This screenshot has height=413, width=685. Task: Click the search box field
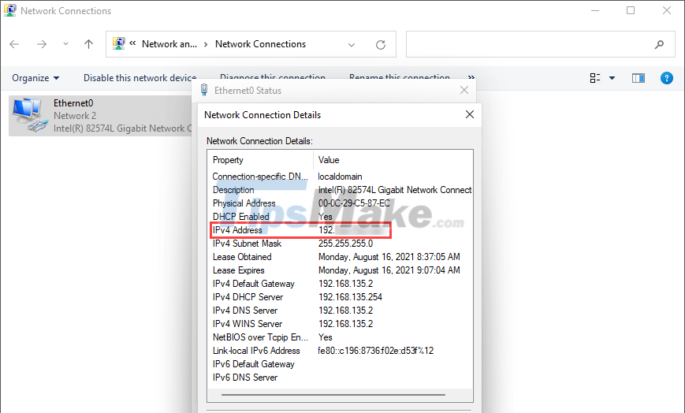[542, 44]
